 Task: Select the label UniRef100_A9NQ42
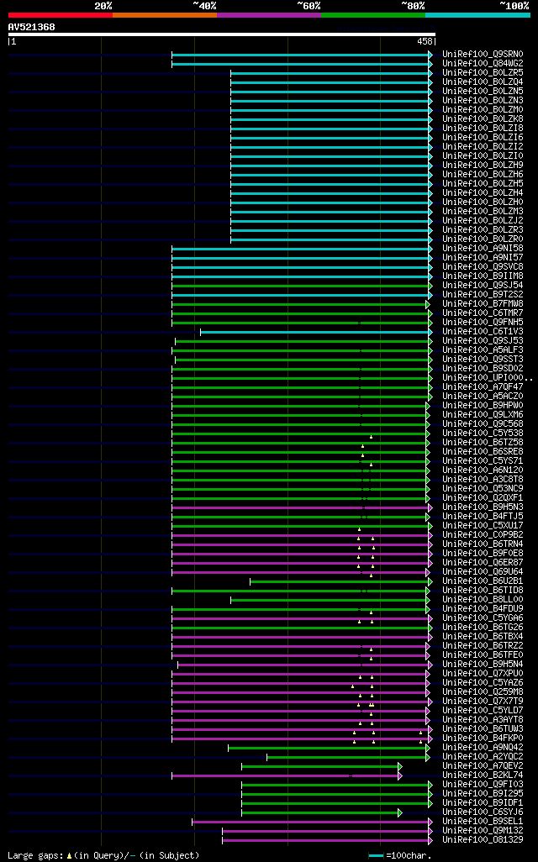(x=483, y=748)
